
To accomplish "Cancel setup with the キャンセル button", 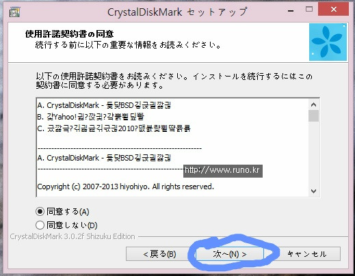I will point(306,254).
